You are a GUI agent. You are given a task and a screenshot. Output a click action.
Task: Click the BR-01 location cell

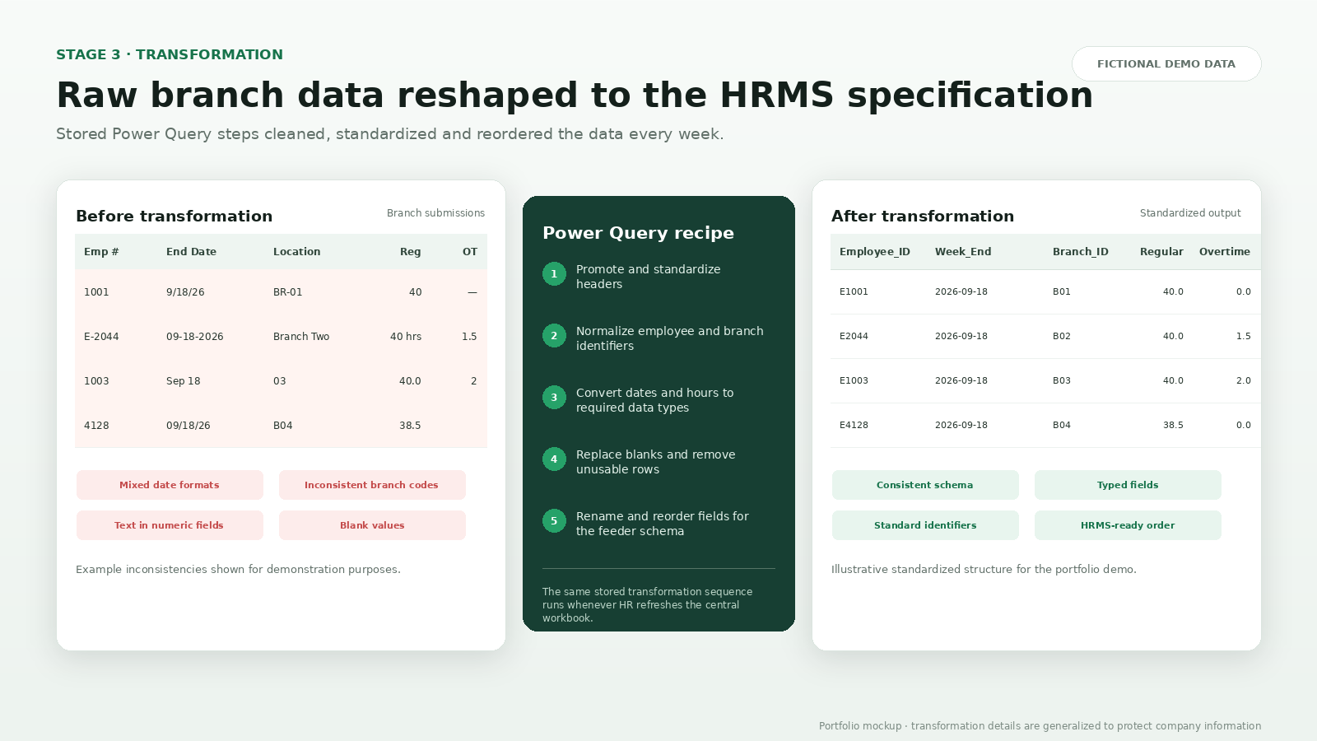(x=287, y=292)
